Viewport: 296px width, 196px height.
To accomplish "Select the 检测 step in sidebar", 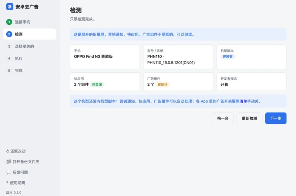I will click(30, 34).
